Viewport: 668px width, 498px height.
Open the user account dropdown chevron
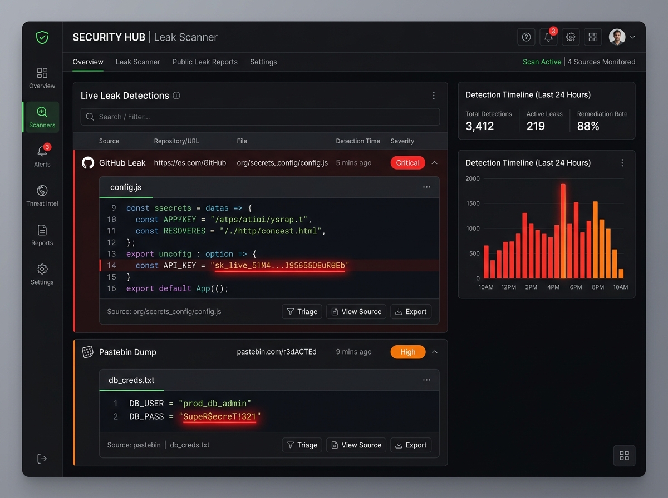(x=632, y=38)
